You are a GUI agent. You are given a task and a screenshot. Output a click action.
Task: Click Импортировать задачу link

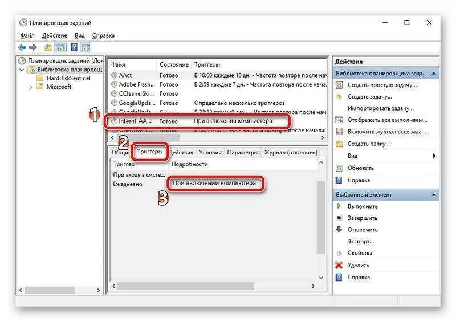click(x=380, y=108)
